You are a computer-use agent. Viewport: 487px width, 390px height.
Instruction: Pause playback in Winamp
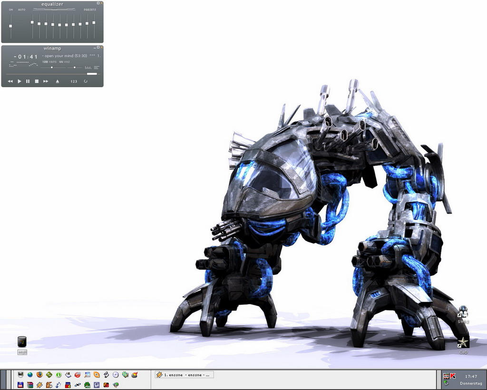(x=28, y=81)
